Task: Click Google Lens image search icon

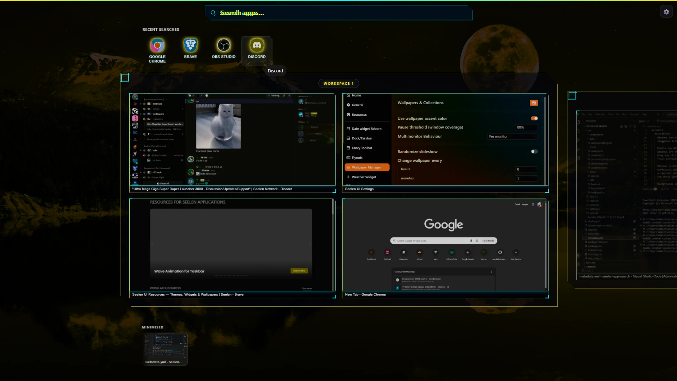Action: tap(477, 241)
